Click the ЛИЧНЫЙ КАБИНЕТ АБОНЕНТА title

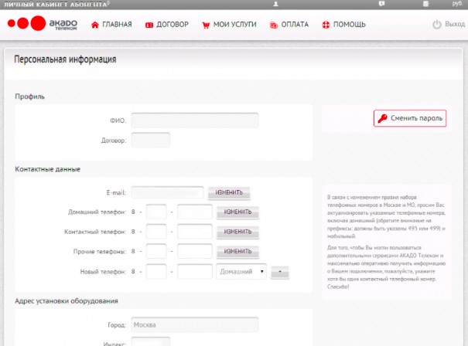click(56, 4)
